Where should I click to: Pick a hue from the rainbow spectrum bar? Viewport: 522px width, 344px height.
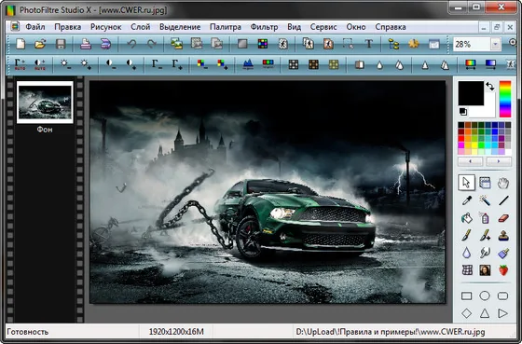pos(504,99)
